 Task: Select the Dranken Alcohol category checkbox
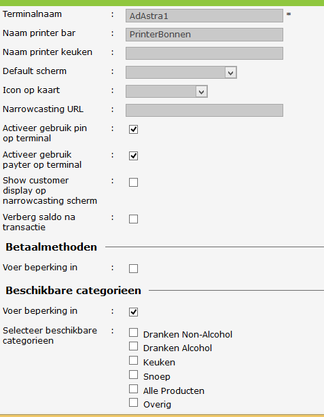click(133, 346)
